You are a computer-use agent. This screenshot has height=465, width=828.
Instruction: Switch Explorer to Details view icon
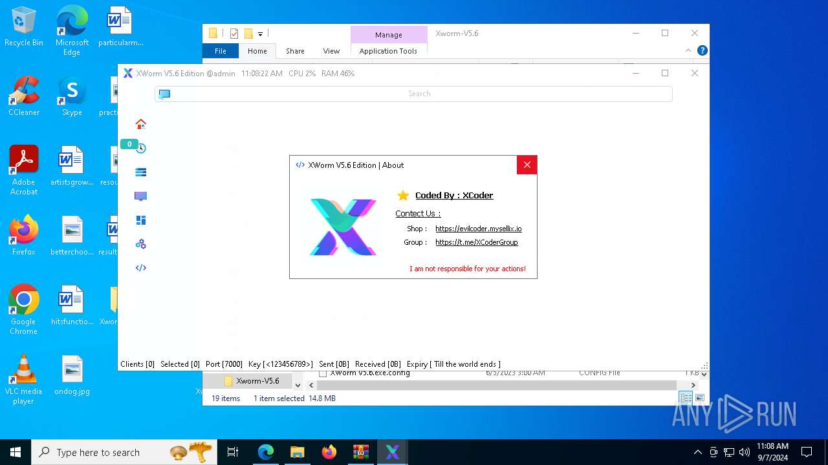point(685,398)
